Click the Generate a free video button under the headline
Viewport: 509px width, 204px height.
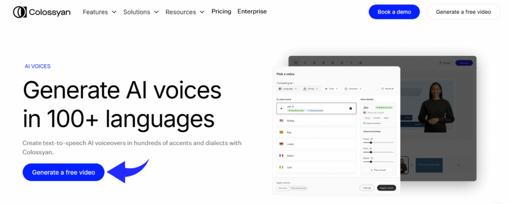[63, 172]
